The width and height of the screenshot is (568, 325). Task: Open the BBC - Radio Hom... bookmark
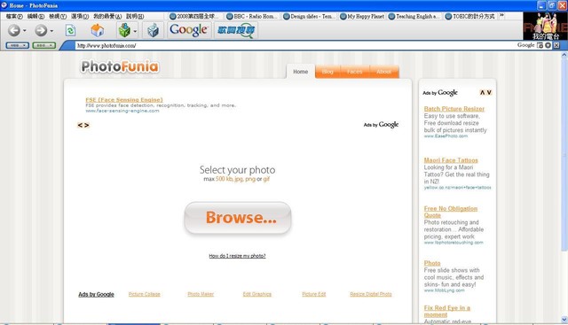pos(252,16)
